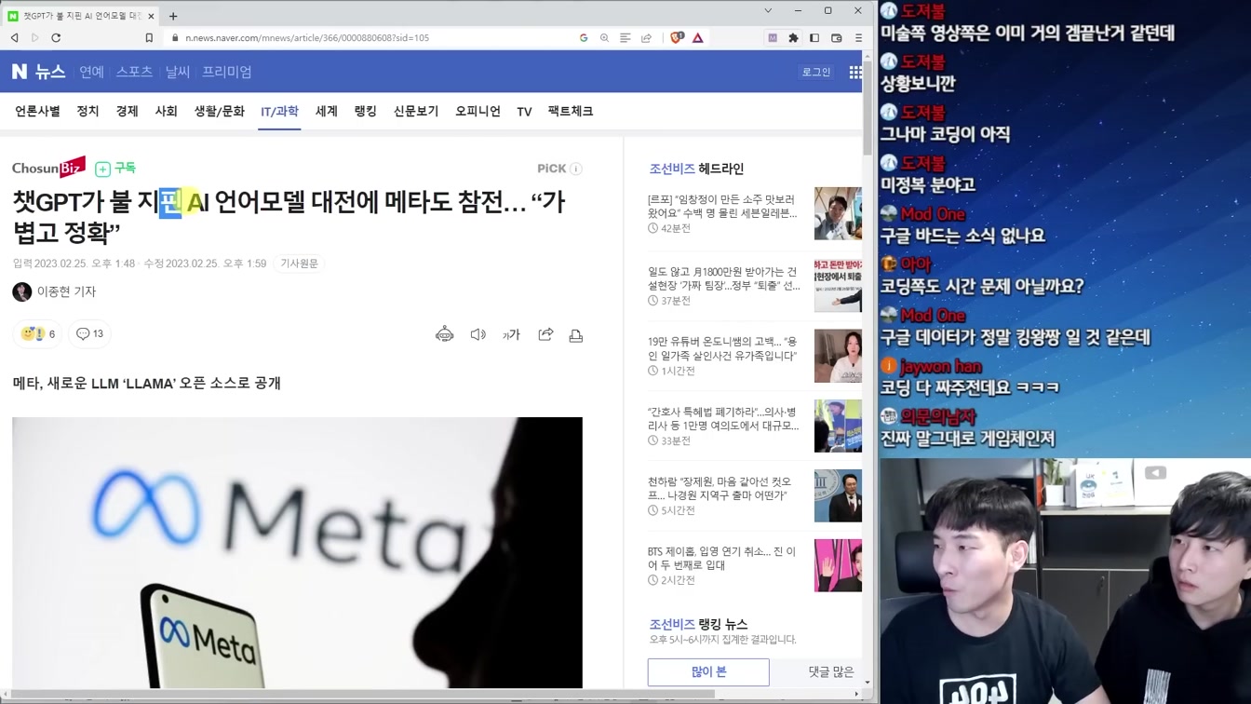The height and width of the screenshot is (704, 1251).
Task: Open headline about 유튜버 온도니쌤의 고백
Action: [x=722, y=349]
